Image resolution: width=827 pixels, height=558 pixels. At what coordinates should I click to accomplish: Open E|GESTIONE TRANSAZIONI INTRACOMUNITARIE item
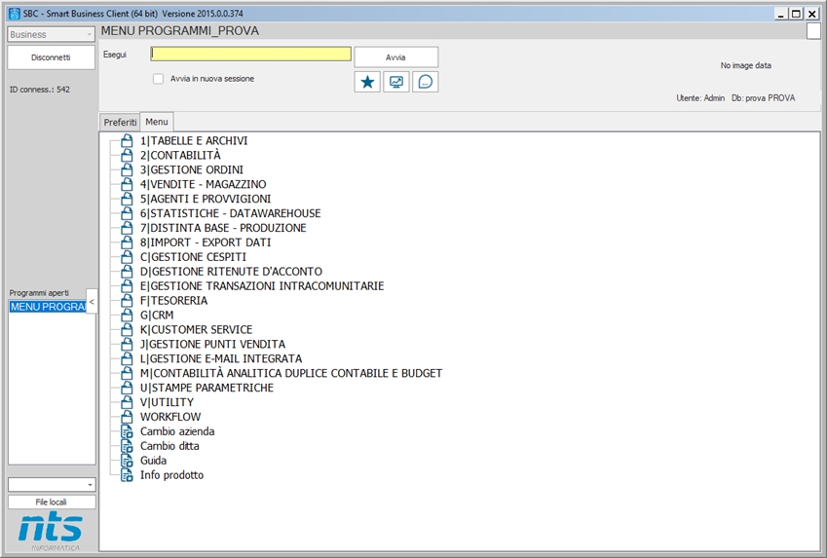coord(262,286)
